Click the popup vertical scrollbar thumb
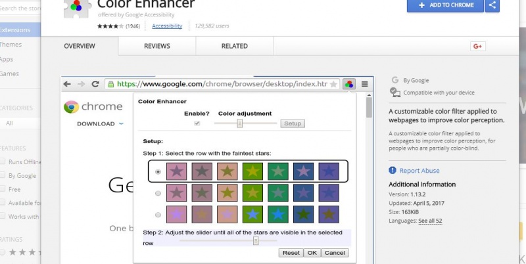The width and height of the screenshot is (526, 264). [369, 108]
